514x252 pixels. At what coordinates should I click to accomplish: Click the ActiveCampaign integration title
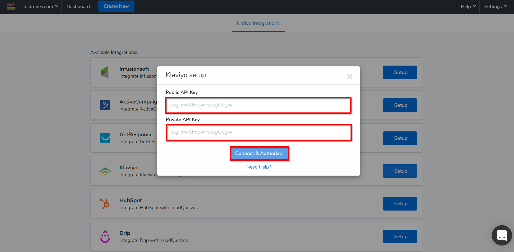coord(138,102)
